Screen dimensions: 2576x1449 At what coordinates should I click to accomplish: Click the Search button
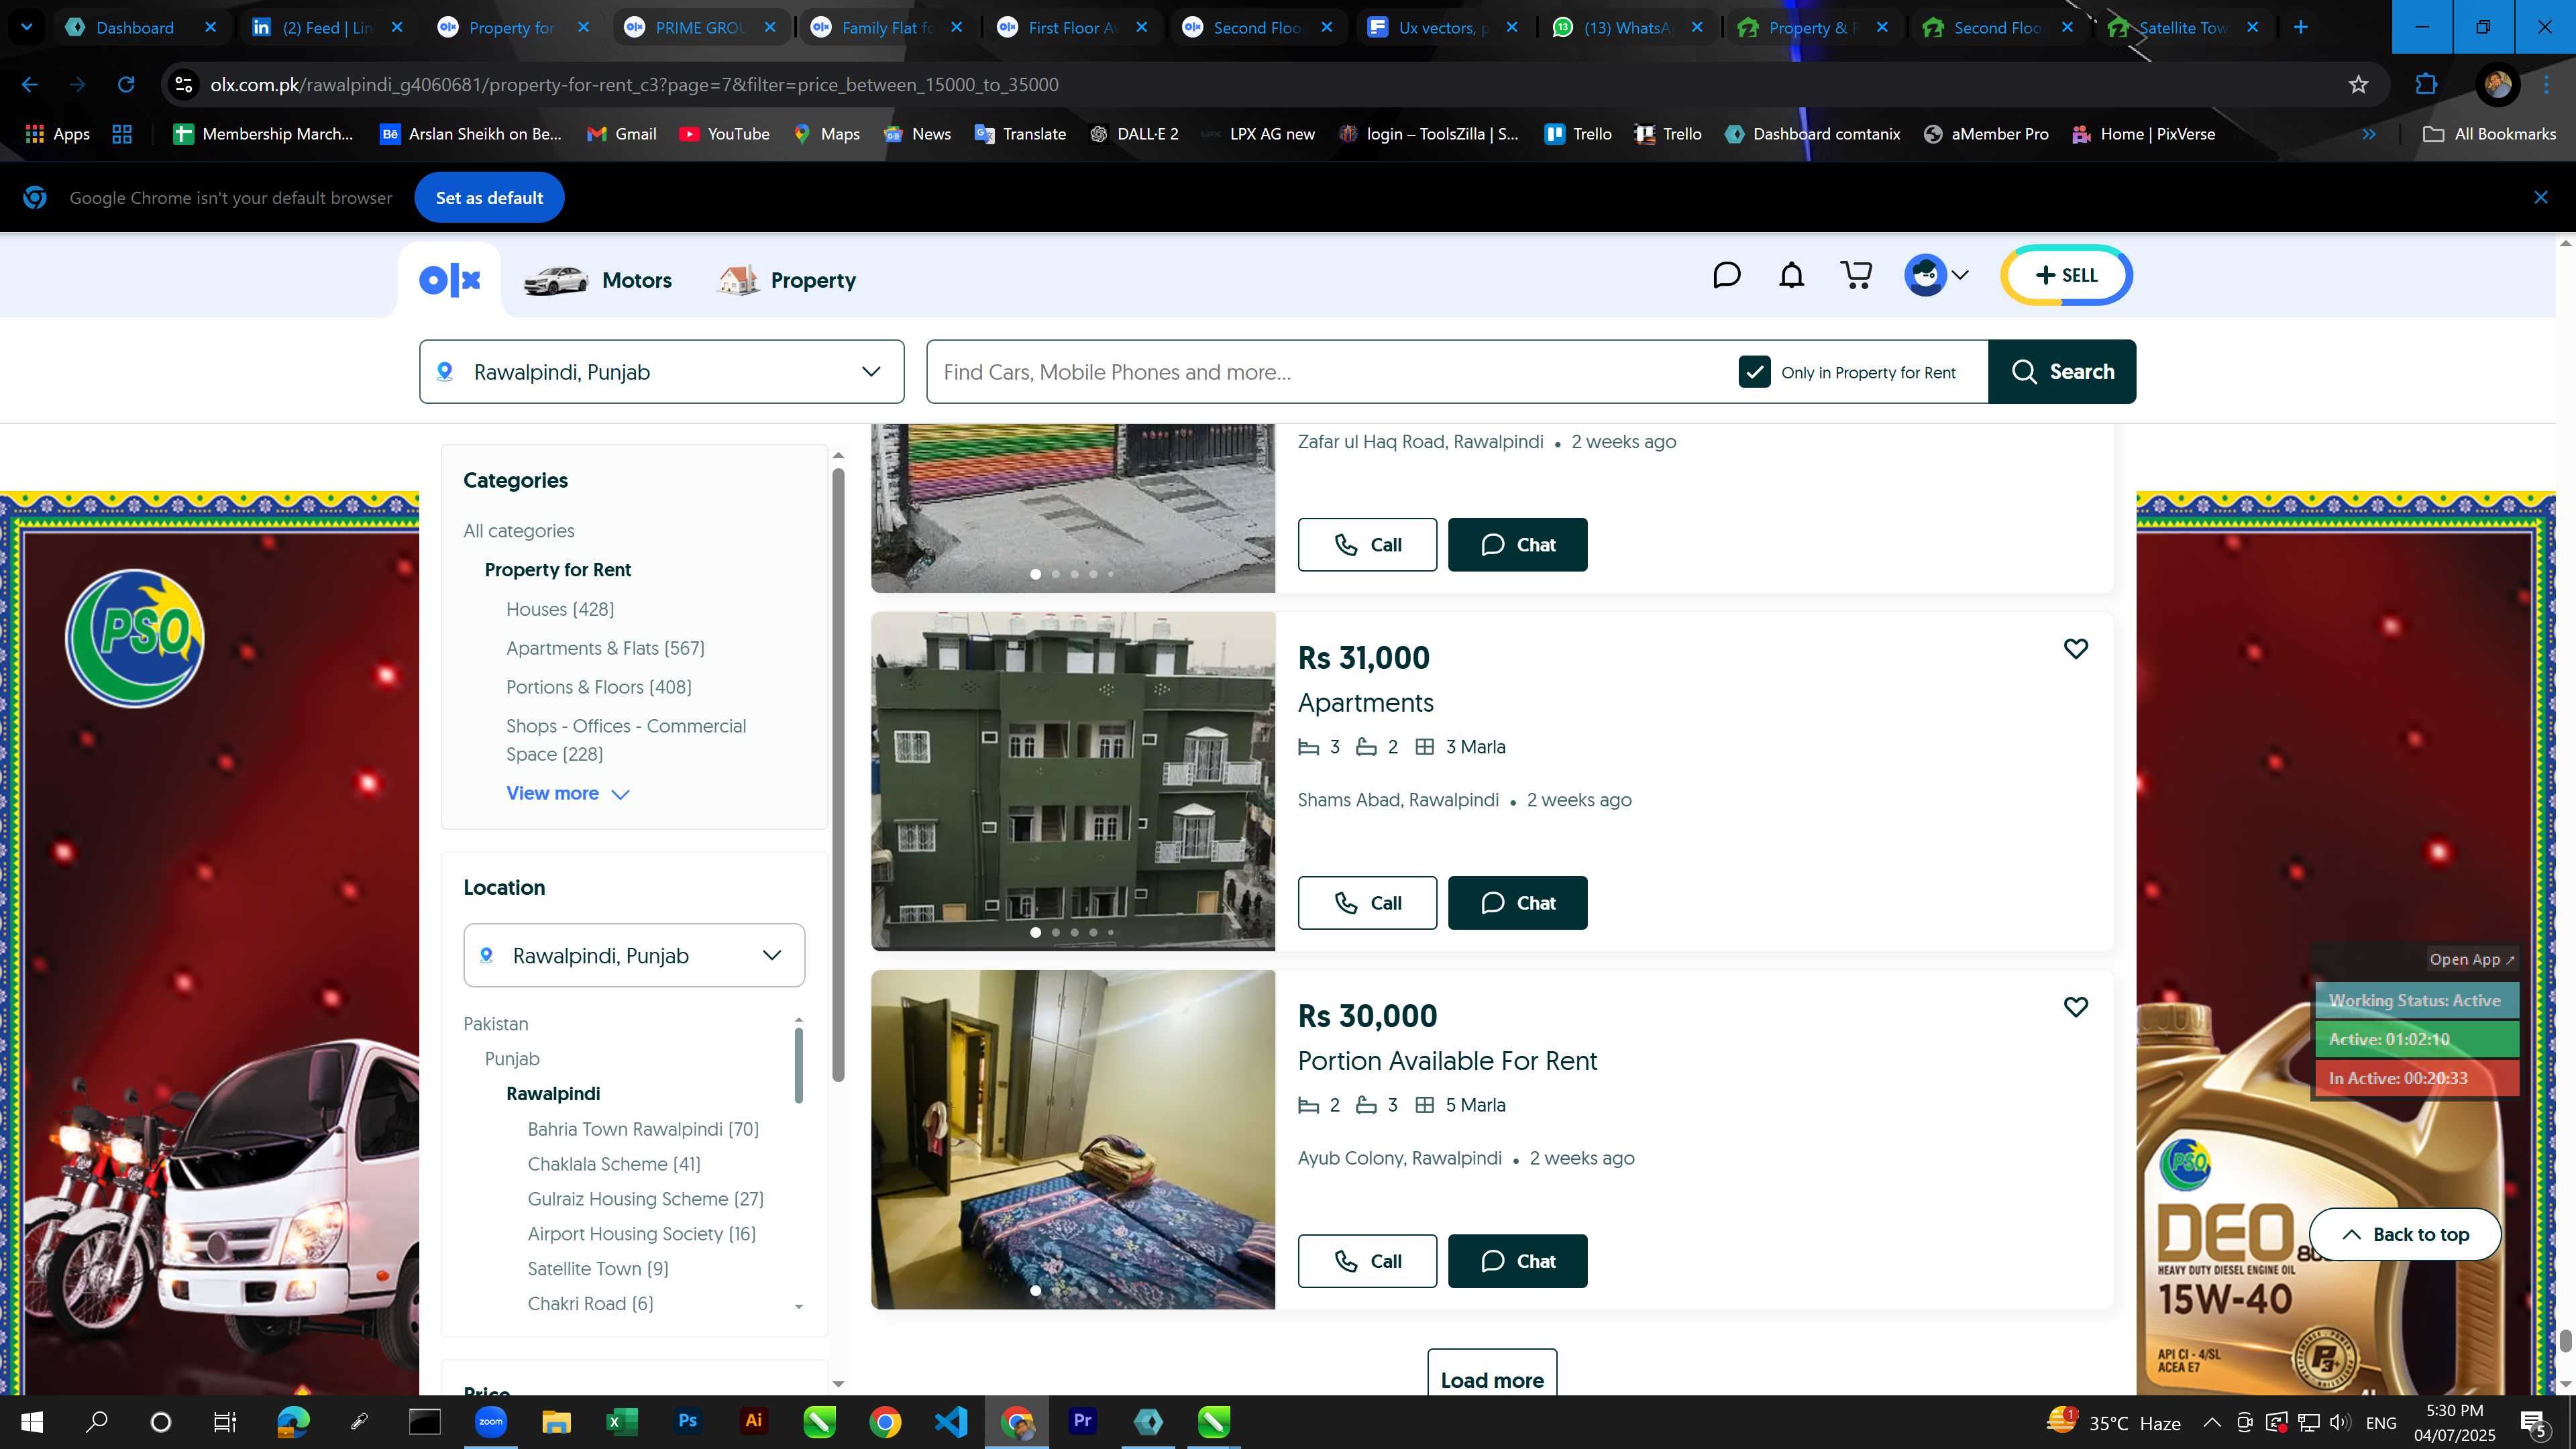(2062, 372)
